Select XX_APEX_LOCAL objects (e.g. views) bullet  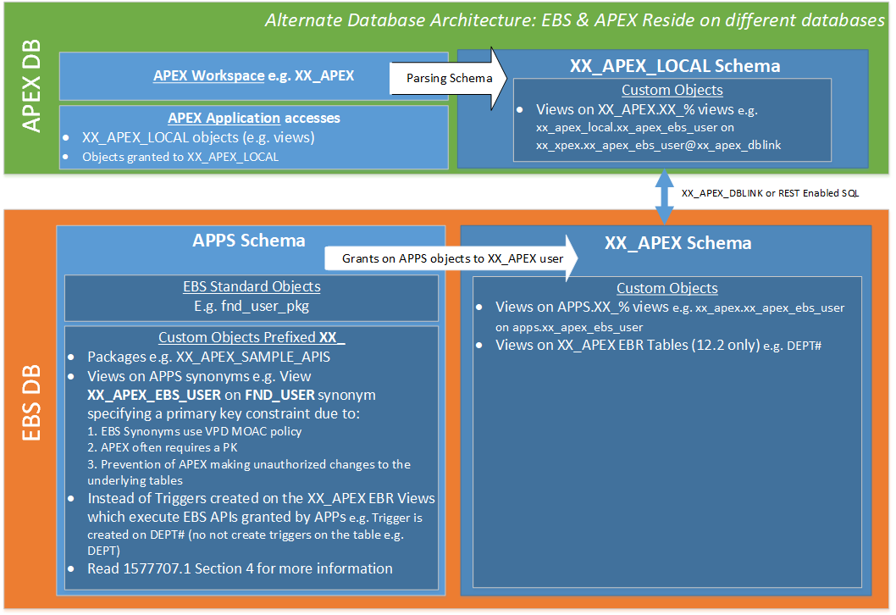tap(198, 137)
